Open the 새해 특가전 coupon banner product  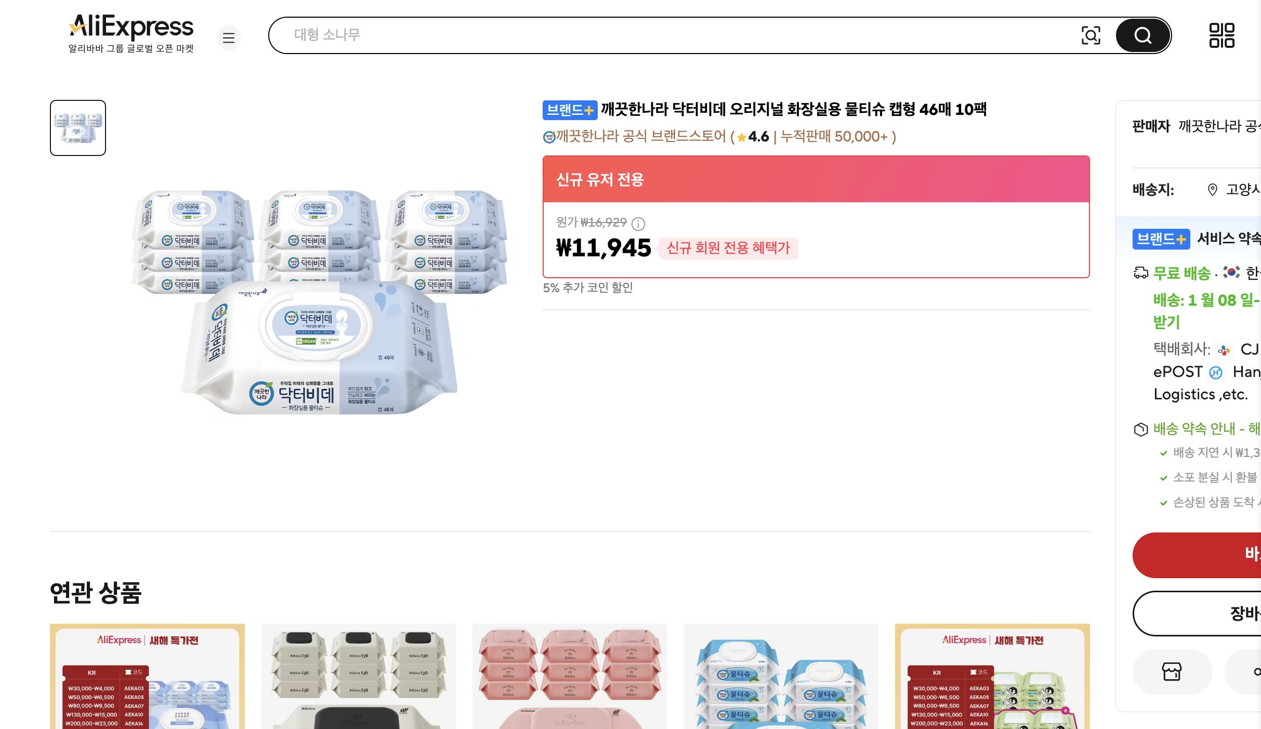[147, 676]
